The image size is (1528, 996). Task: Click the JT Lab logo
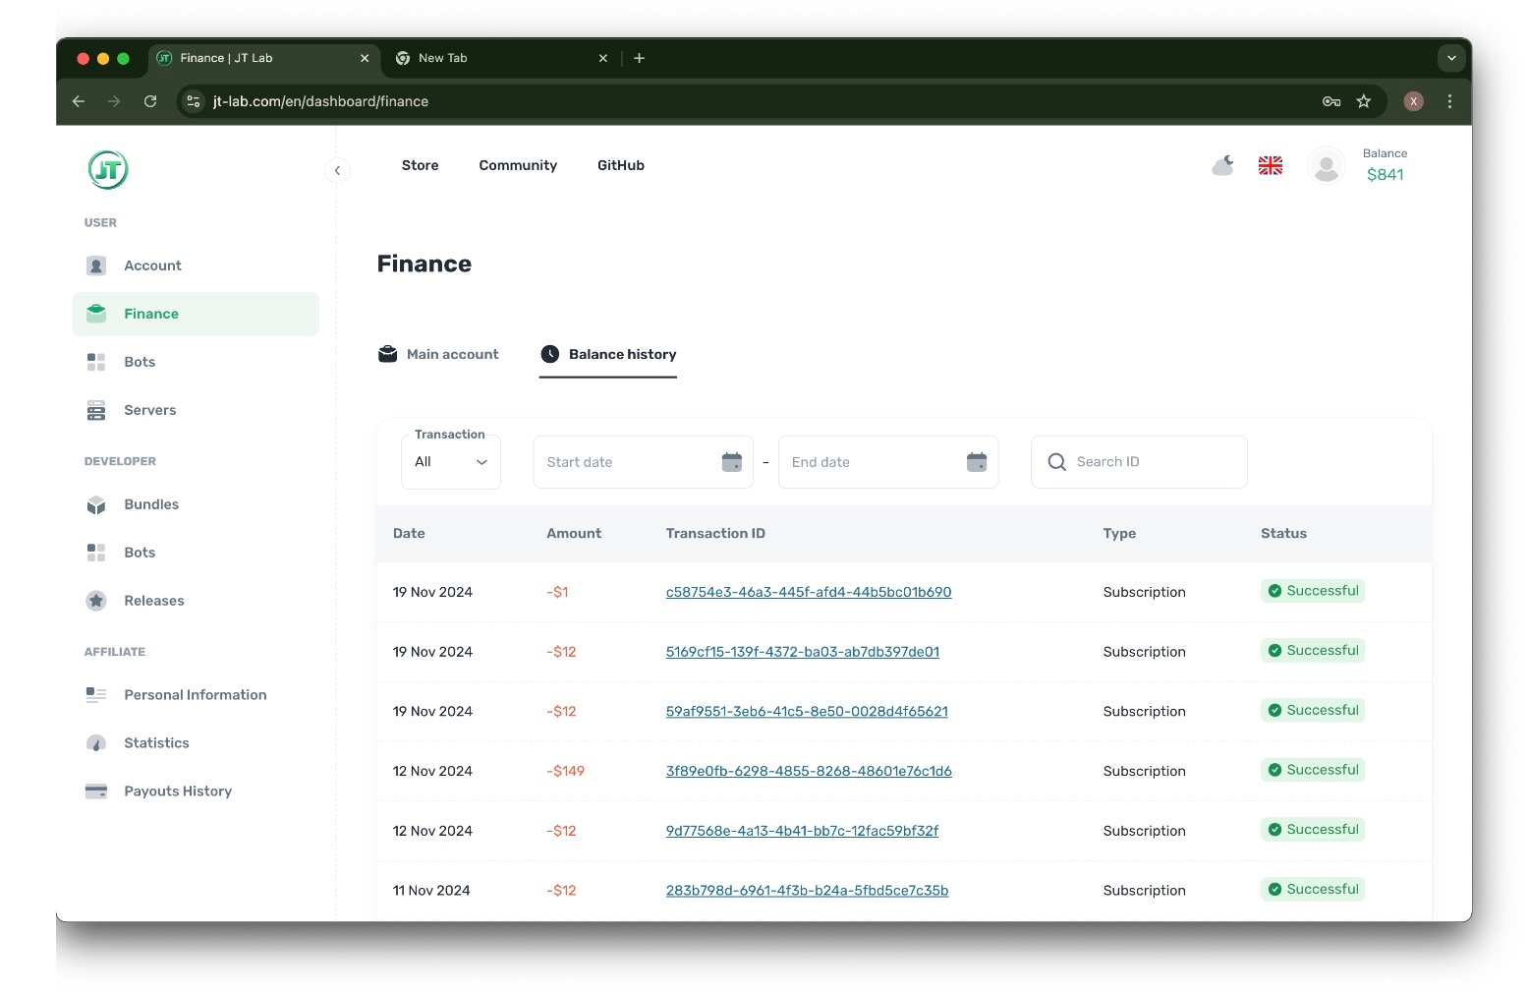108,169
